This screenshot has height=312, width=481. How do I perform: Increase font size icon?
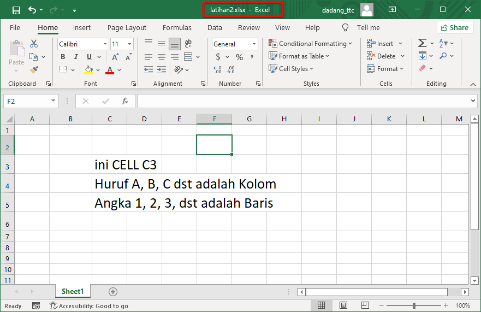tap(115, 57)
